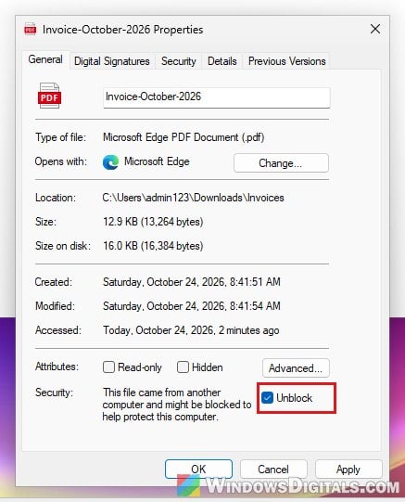405x502 pixels.
Task: Apply the changes with Apply
Action: coord(348,469)
